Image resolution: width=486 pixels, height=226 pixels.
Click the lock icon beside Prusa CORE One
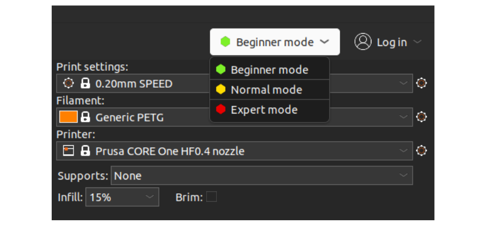[85, 150]
